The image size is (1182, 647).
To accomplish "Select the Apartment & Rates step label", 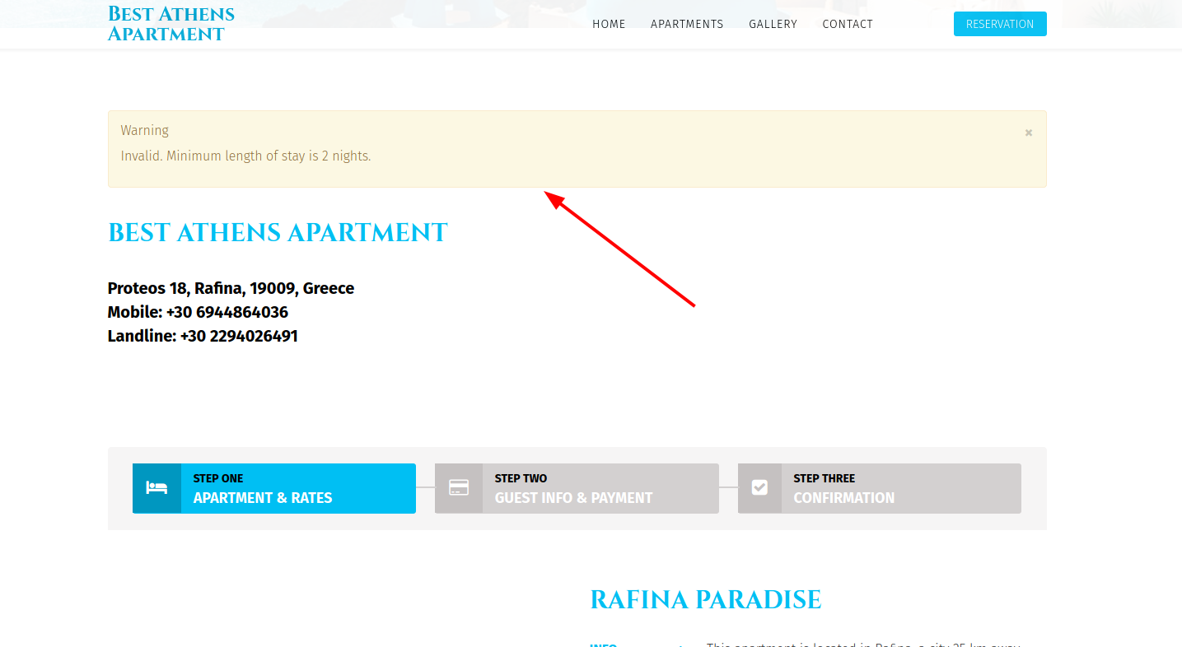I will tap(263, 497).
